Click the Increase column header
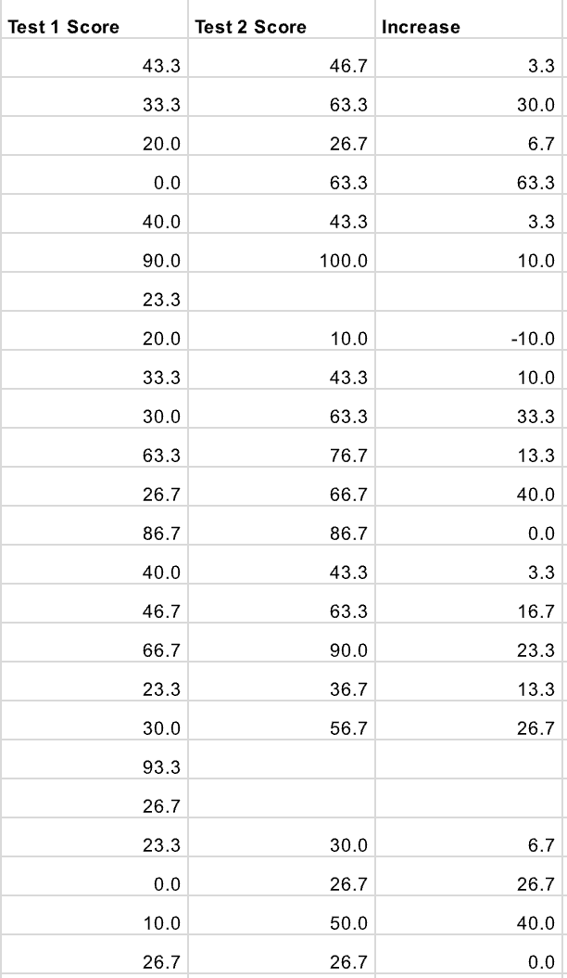 point(421,27)
